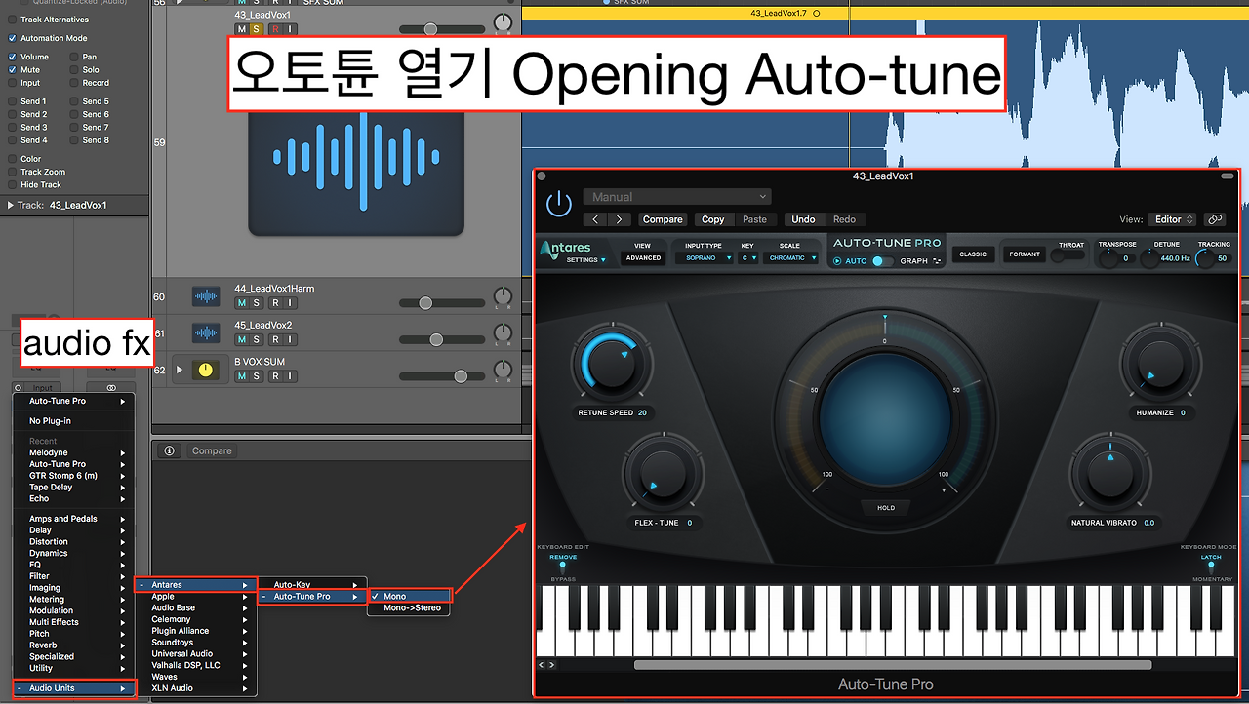Click the 43_LeadVox1.7 region header in timeline
This screenshot has width=1249, height=704.
pos(885,13)
